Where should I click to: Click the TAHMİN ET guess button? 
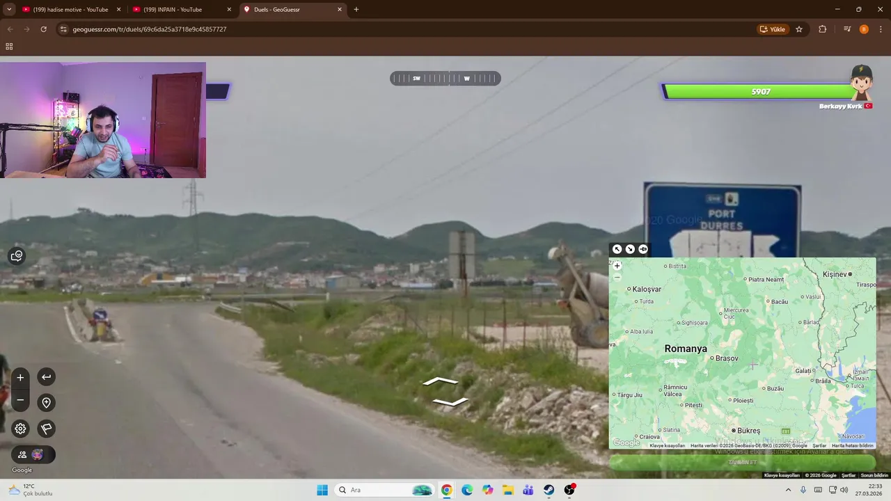tap(742, 462)
